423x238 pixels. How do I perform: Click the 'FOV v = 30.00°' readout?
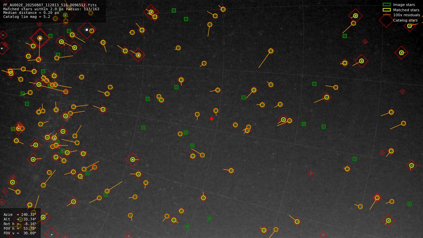pos(20,233)
